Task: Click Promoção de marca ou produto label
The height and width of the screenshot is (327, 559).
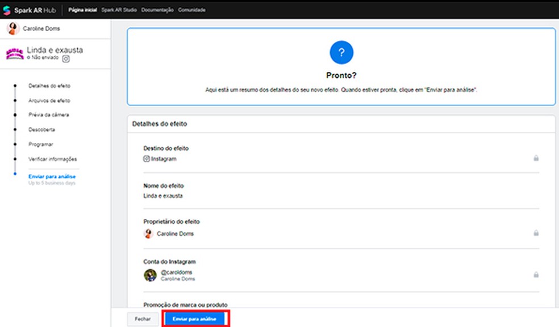Action: 185,305
